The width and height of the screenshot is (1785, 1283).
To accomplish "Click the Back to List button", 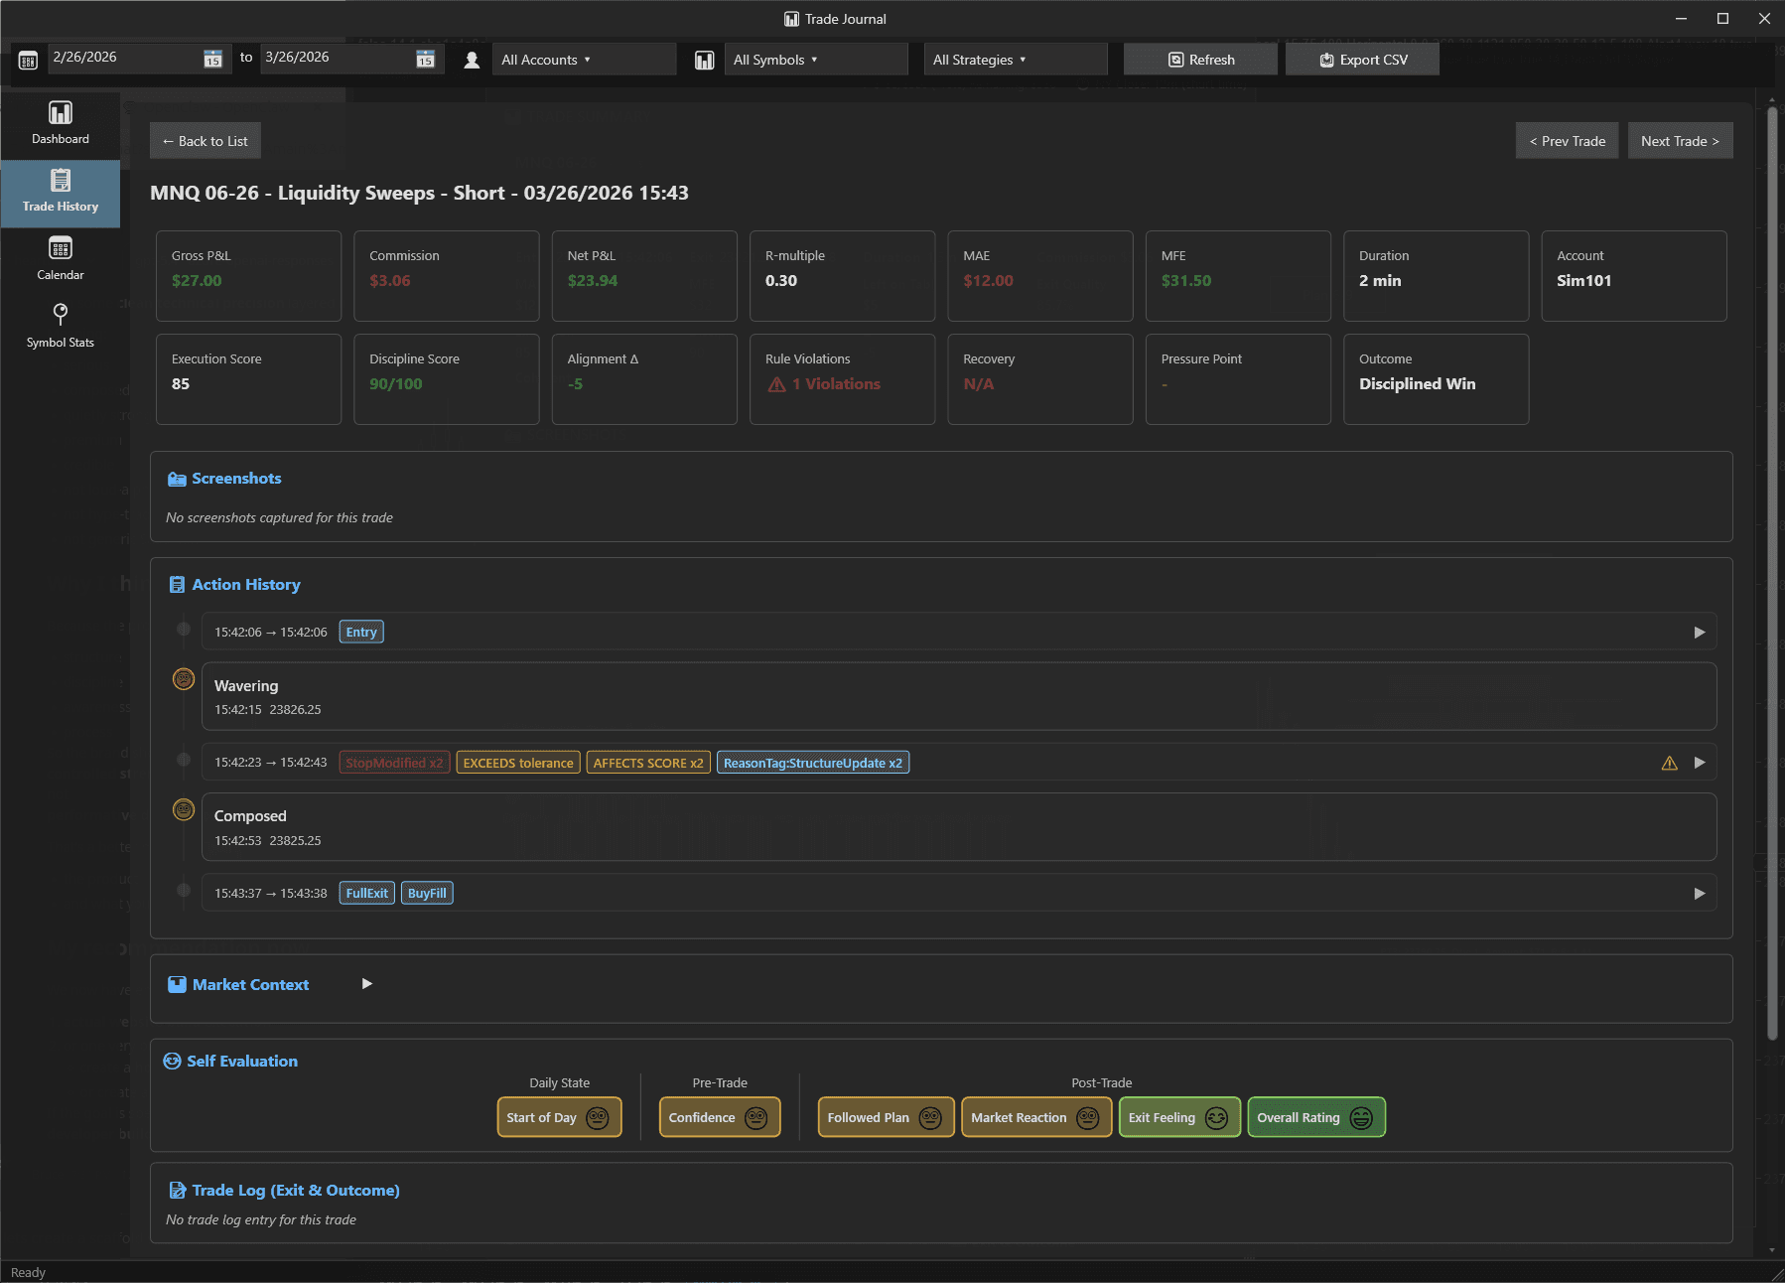I will click(205, 140).
